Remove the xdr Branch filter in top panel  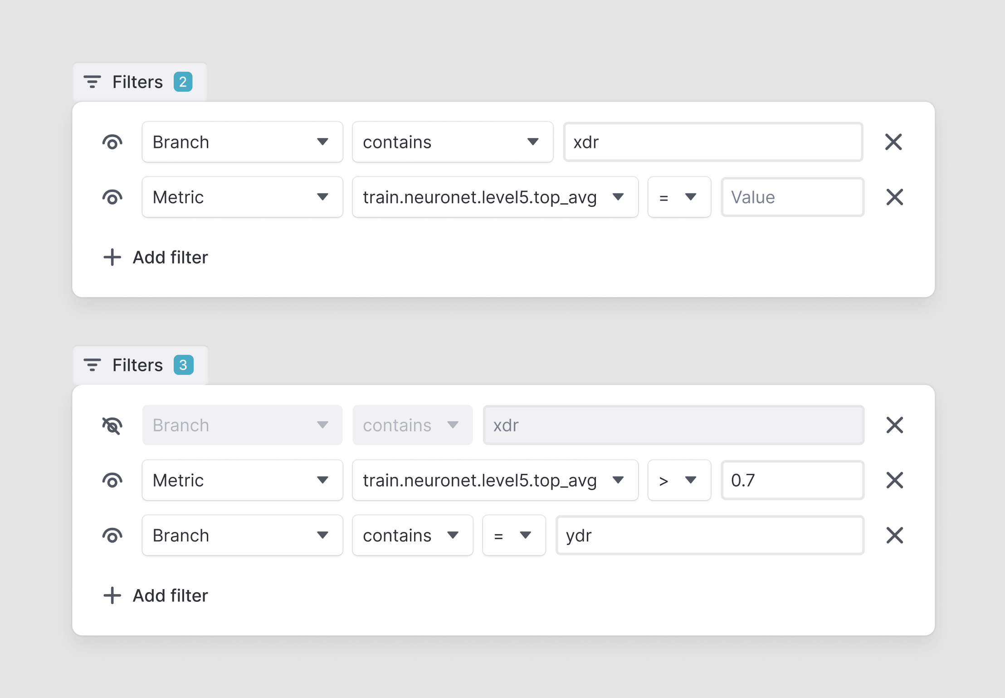(x=893, y=142)
